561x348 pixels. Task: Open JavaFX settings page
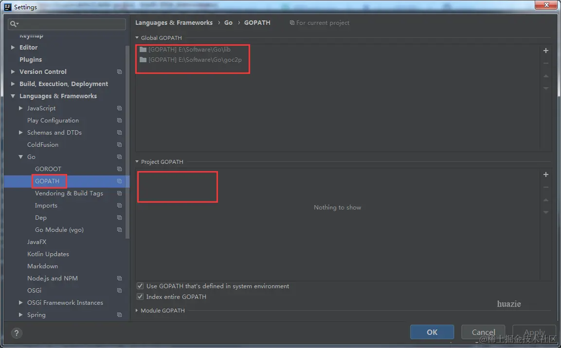[36, 242]
